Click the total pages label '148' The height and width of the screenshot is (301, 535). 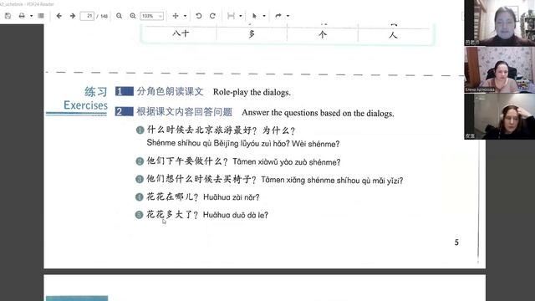[x=104, y=16]
